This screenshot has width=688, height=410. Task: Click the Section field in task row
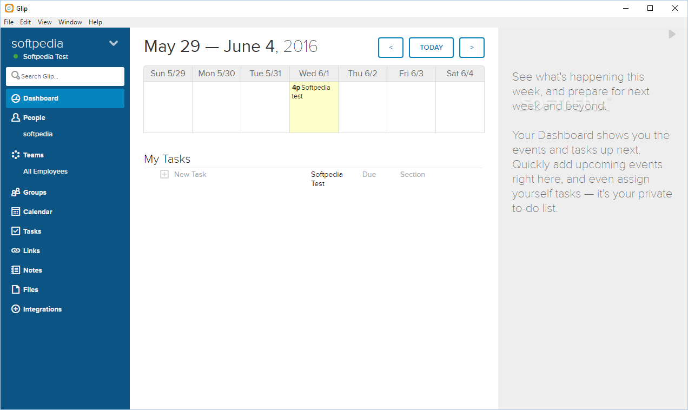pyautogui.click(x=413, y=175)
